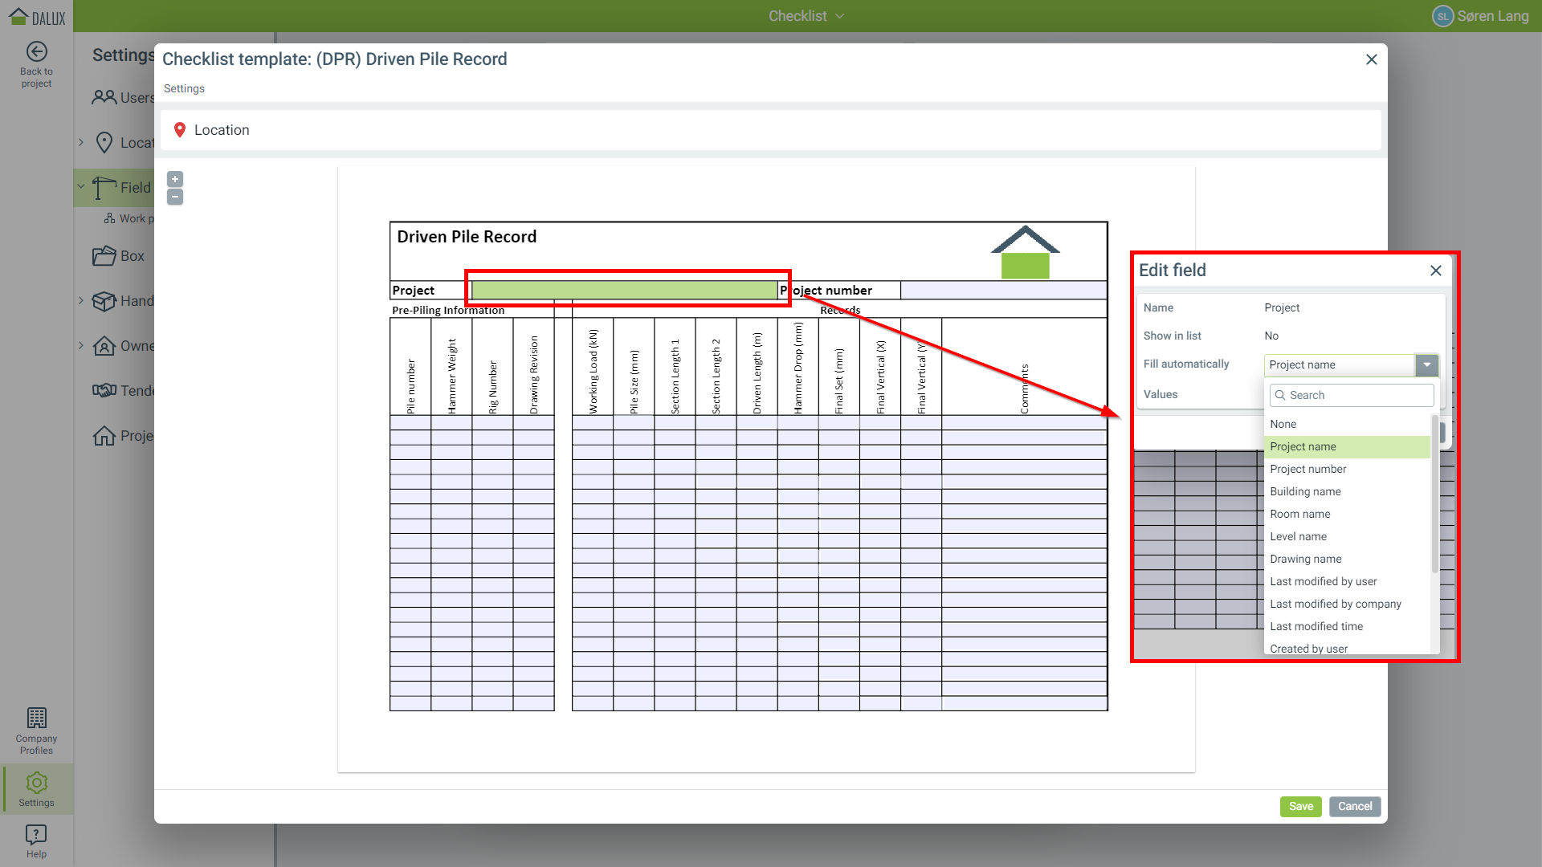Open the Help icon
Screen dimensions: 1542x867
(x=36, y=835)
